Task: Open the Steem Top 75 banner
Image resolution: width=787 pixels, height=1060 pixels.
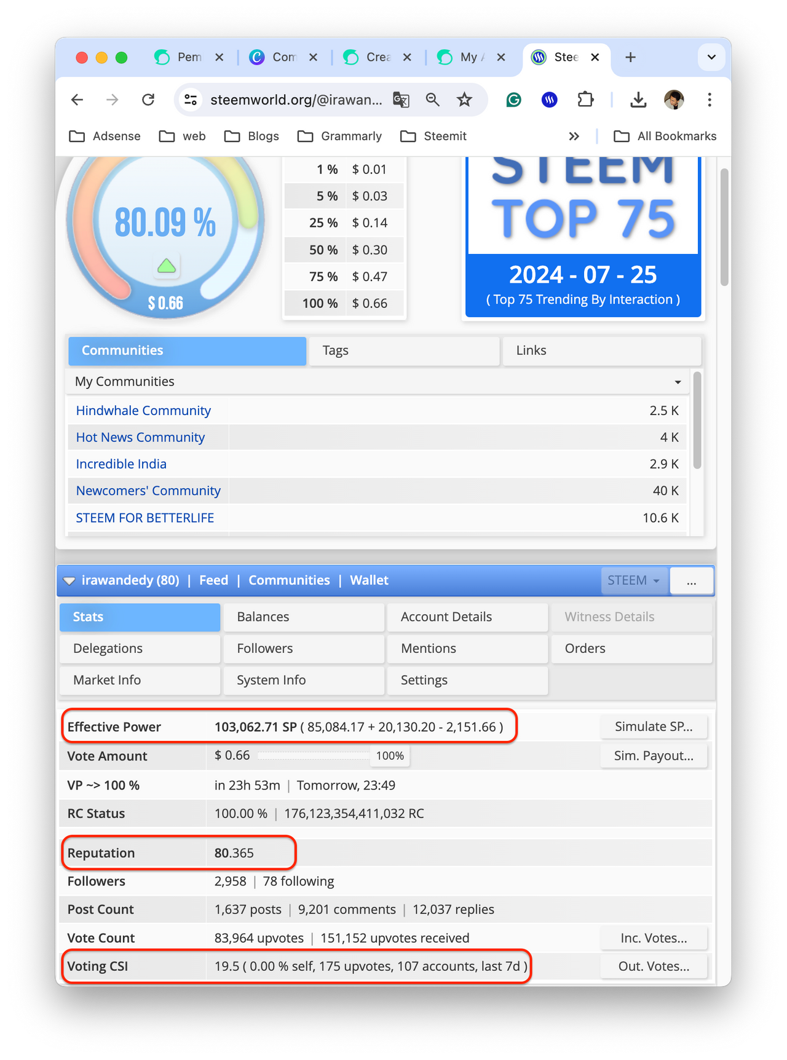Action: (x=583, y=237)
